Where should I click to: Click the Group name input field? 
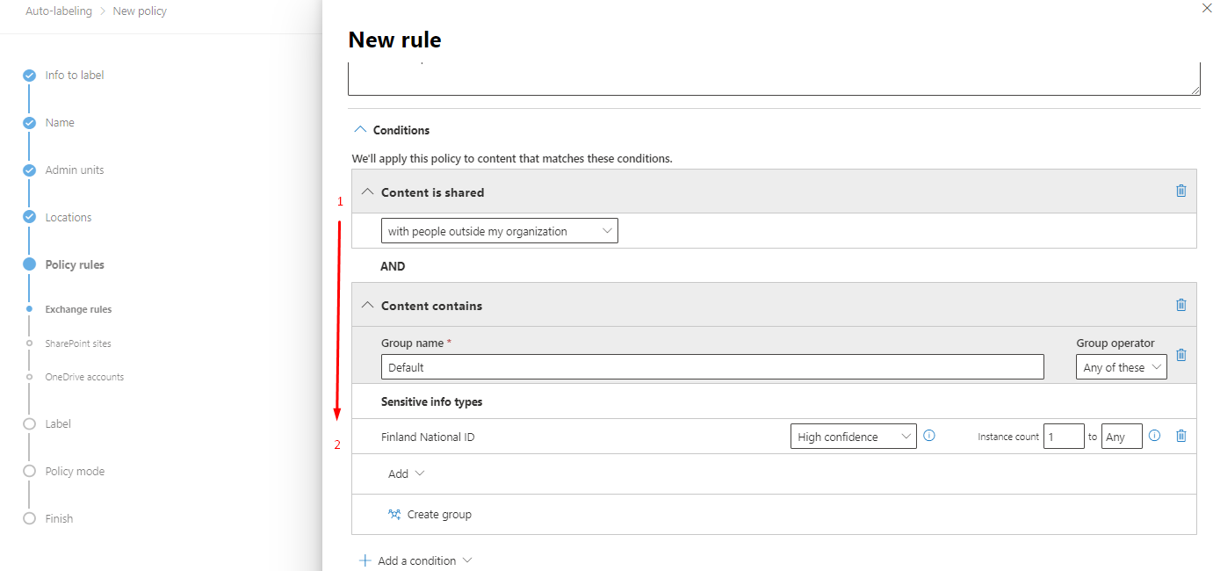[x=712, y=367]
